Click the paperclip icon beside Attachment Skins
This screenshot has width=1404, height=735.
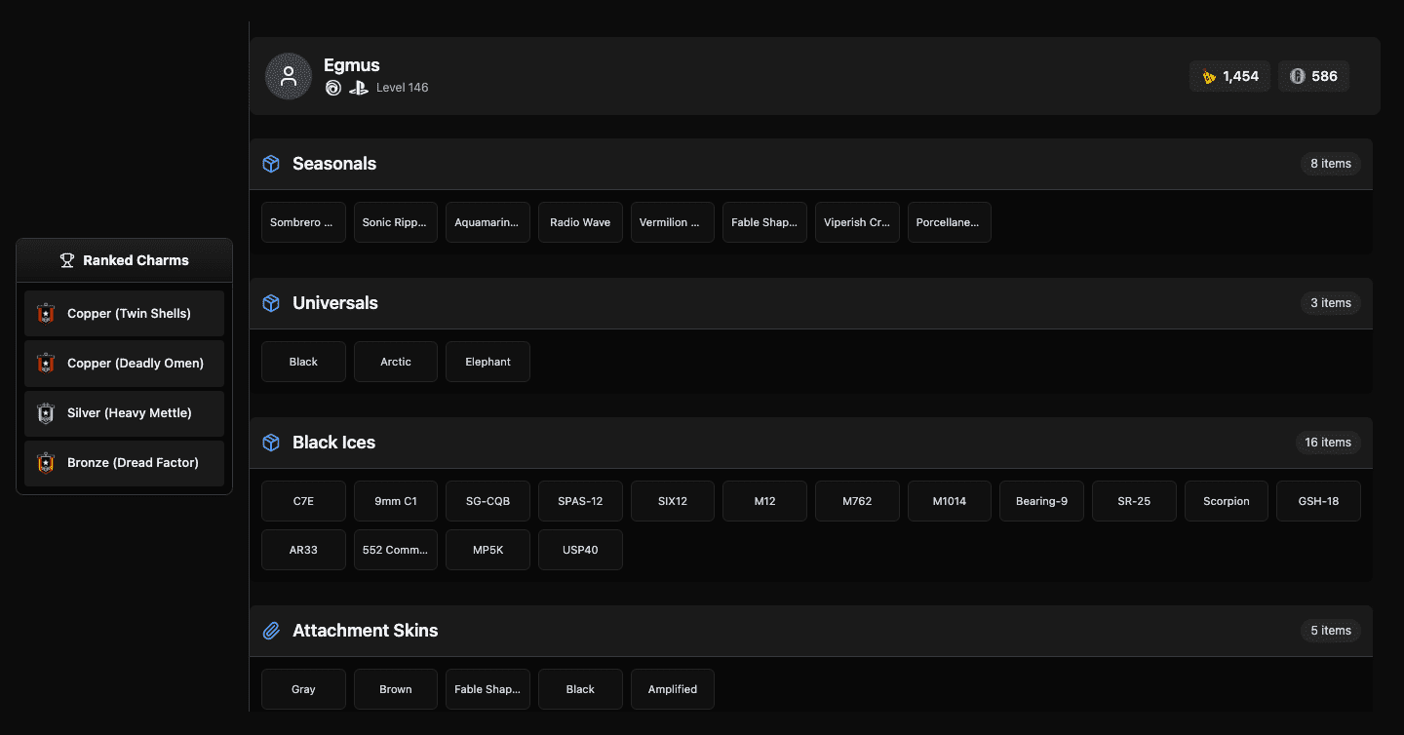tap(271, 631)
